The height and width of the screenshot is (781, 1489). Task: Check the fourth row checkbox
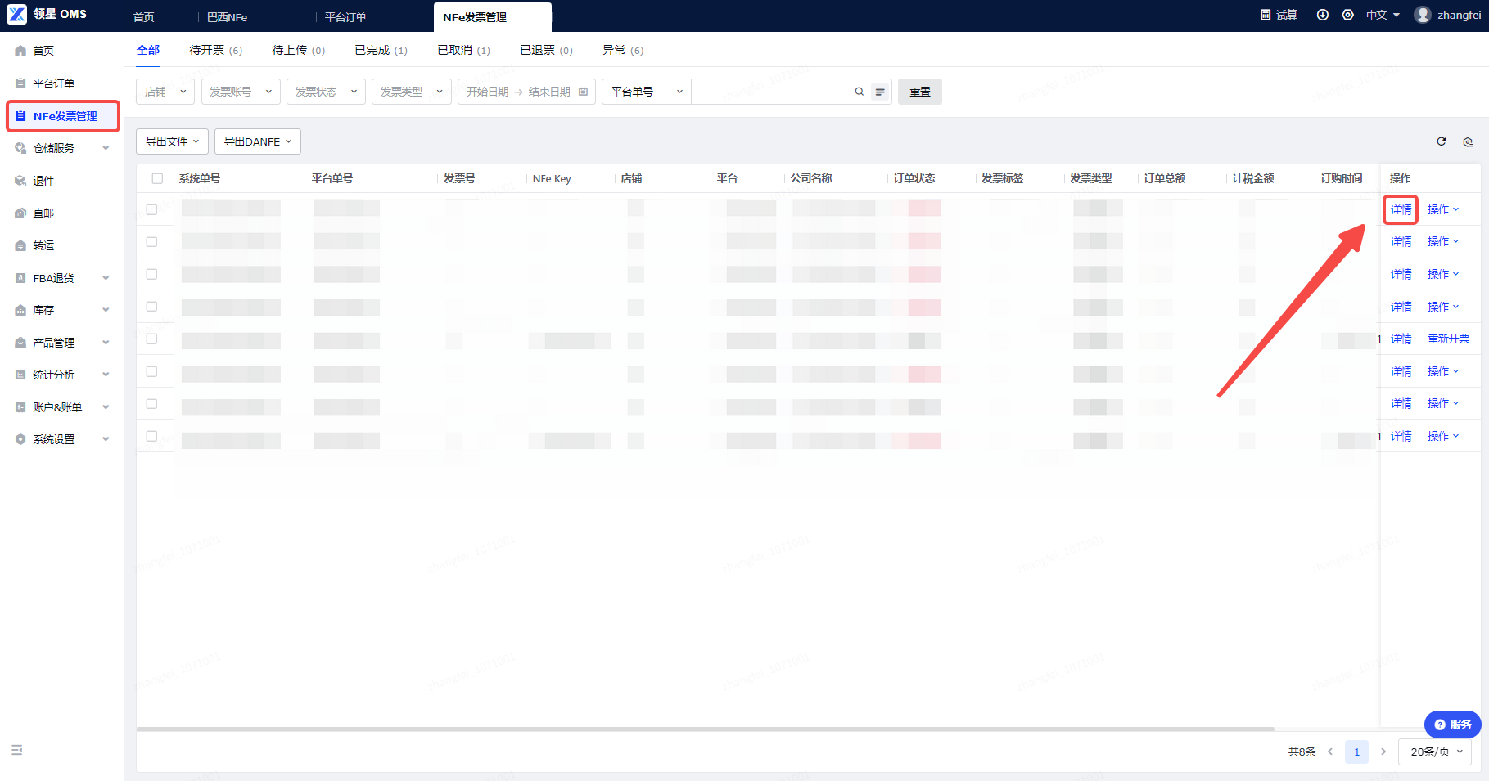pos(151,306)
